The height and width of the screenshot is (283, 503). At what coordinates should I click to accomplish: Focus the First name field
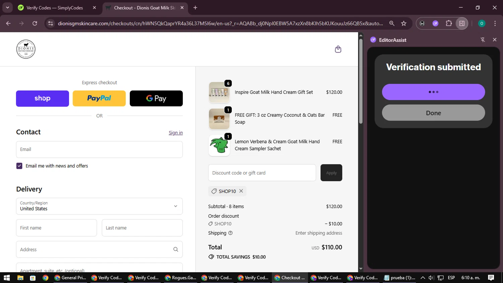tap(56, 228)
